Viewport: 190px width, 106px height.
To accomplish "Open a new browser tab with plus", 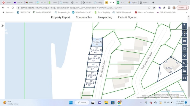I will tap(153, 3).
